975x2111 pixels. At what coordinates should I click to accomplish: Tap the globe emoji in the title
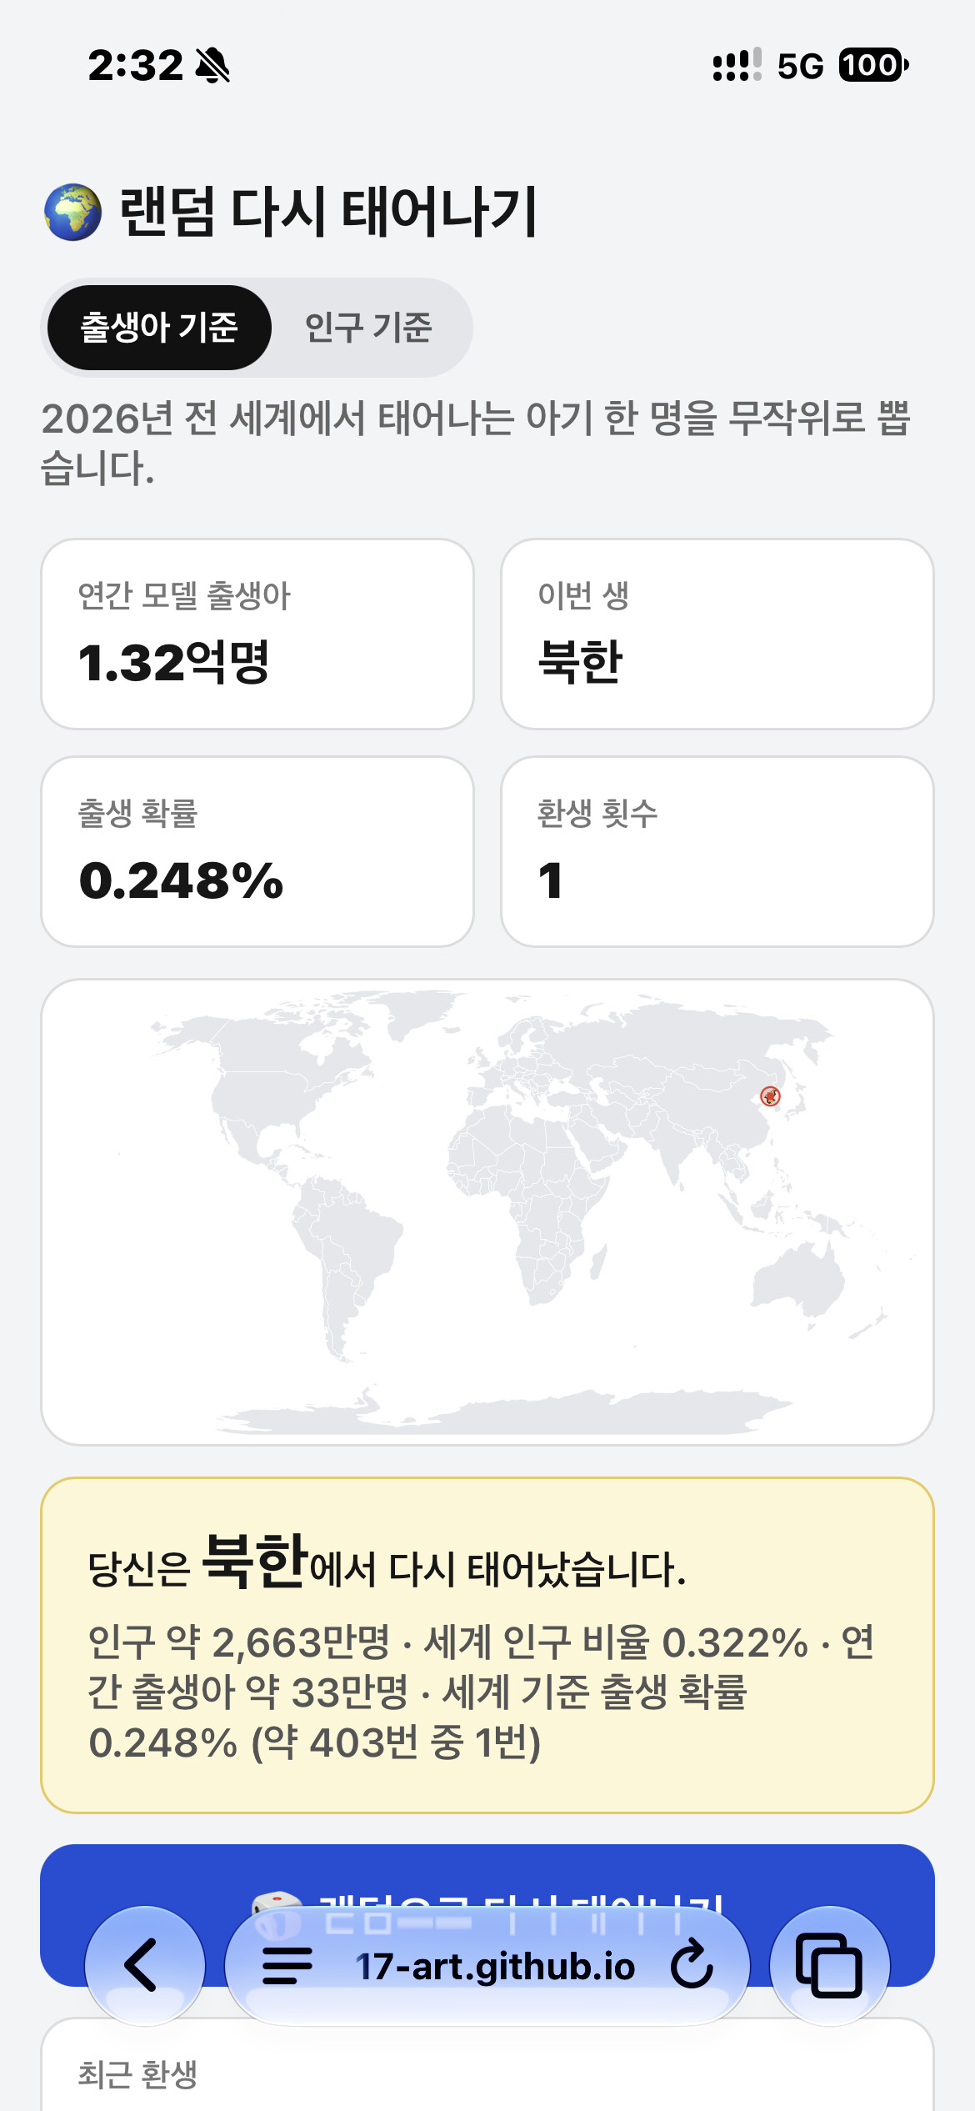pos(72,212)
